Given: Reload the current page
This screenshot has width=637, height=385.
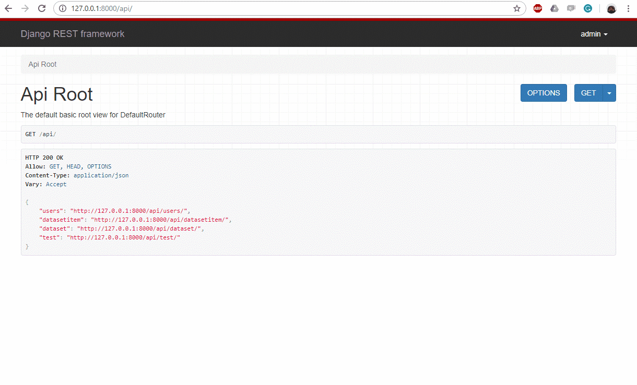Looking at the screenshot, I should coord(42,8).
